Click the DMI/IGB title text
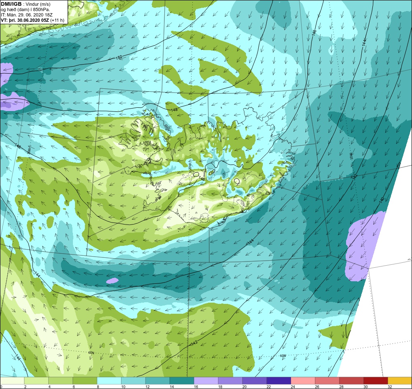Image resolution: width=412 pixels, height=389 pixels. click(x=11, y=4)
